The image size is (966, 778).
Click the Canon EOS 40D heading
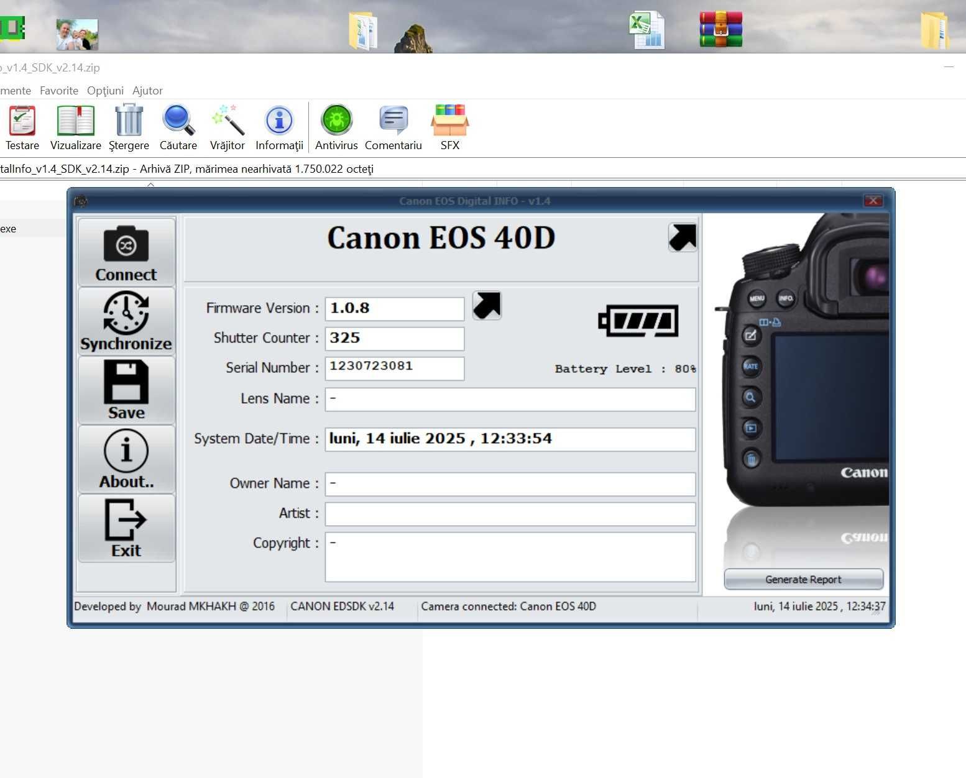(441, 238)
